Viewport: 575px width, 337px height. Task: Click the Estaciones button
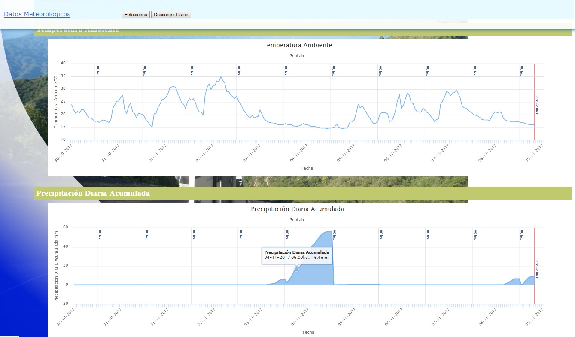136,15
